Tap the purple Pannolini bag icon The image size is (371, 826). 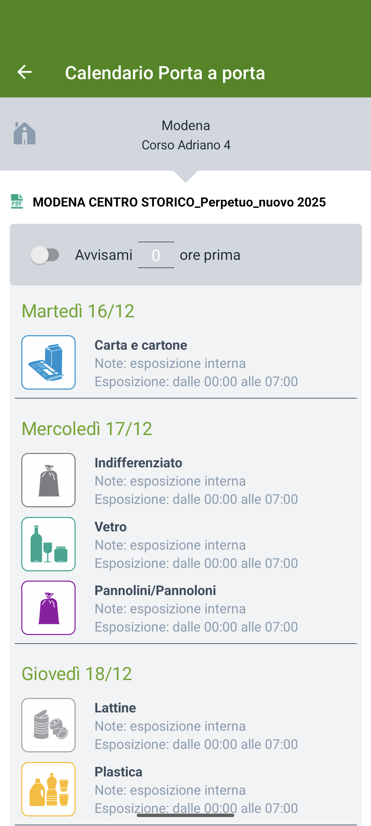pyautogui.click(x=48, y=608)
